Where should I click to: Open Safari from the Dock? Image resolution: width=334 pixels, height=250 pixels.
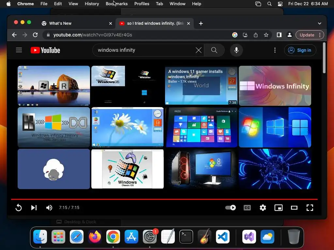coord(76,236)
